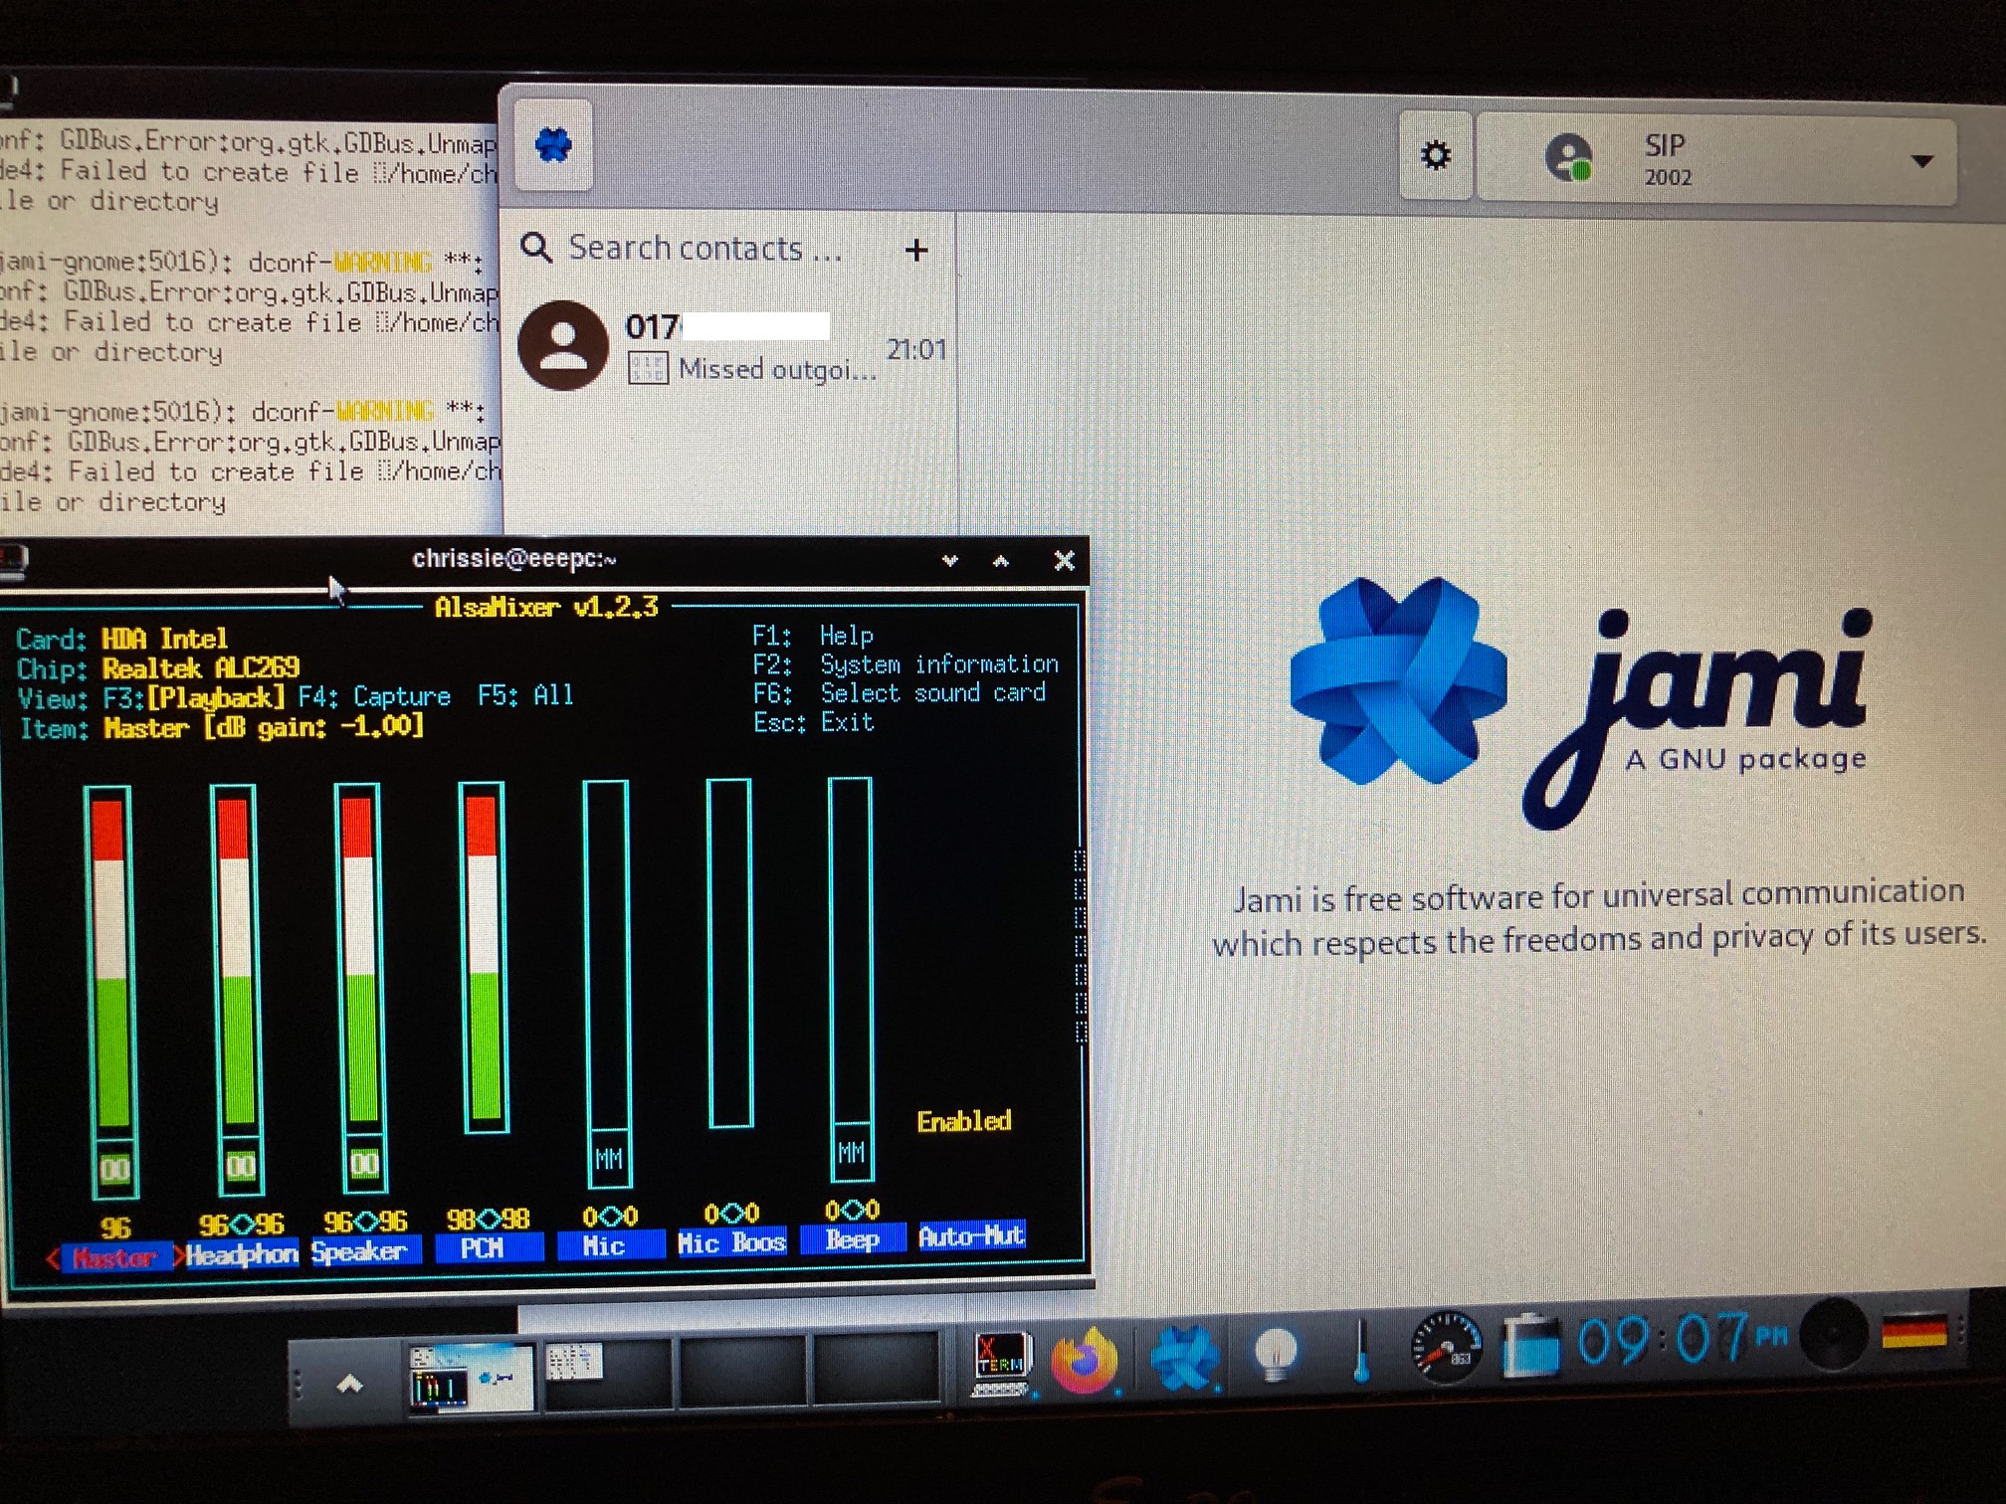This screenshot has height=1504, width=2006.
Task: Click the 21:01 timestamp in contact row
Action: point(915,349)
